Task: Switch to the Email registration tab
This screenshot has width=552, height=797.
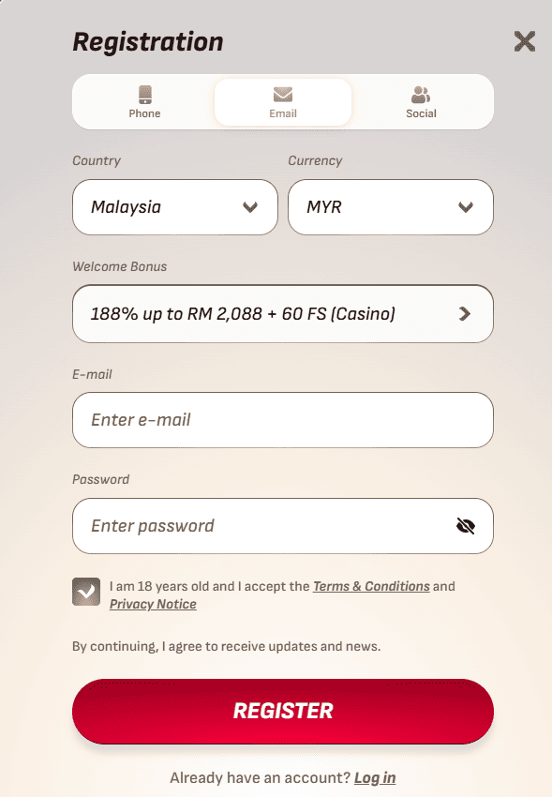Action: tap(283, 101)
